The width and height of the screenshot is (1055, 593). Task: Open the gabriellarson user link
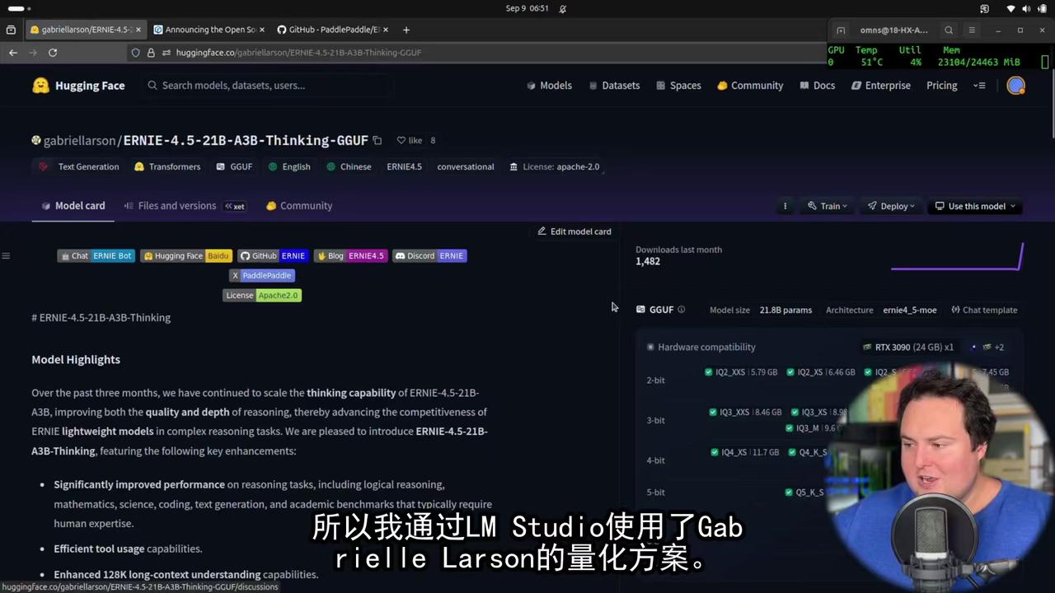(81, 141)
